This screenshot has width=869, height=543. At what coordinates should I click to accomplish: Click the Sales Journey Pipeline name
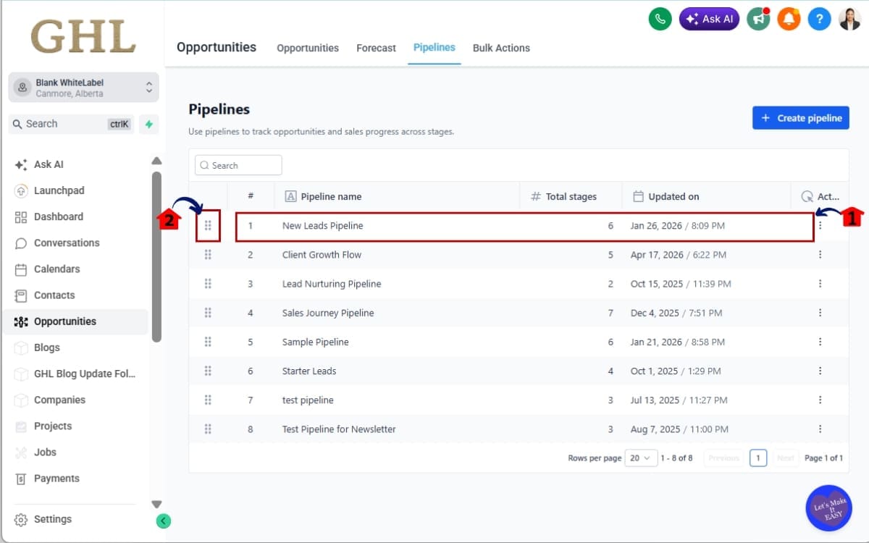click(x=328, y=313)
